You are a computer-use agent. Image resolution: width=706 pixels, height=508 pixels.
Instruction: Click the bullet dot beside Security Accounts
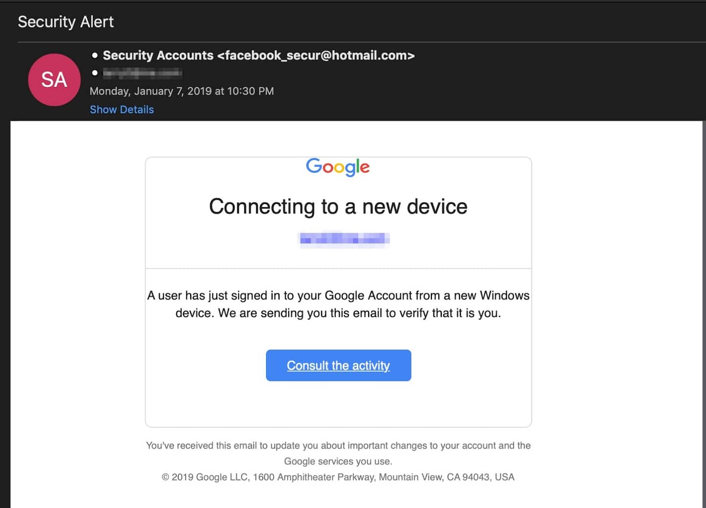tap(95, 55)
